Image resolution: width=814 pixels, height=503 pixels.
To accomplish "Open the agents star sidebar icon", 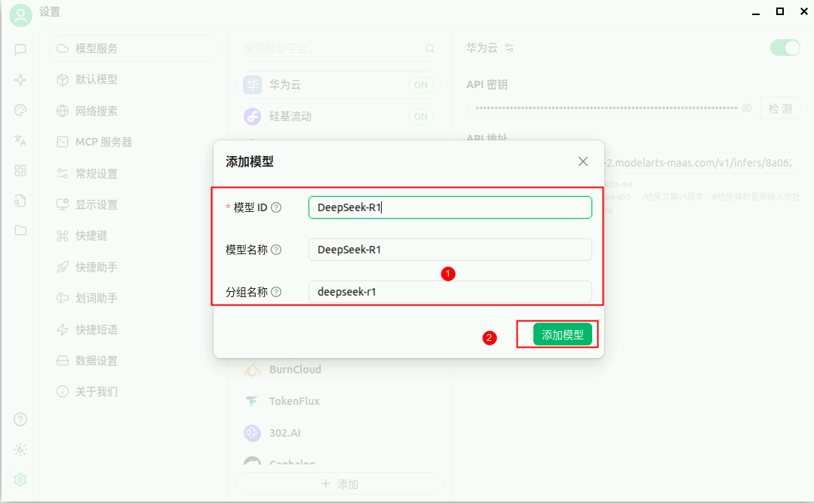I will (x=20, y=80).
